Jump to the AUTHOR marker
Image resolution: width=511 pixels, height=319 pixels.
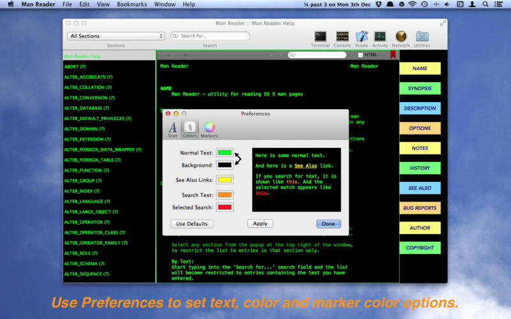coord(420,228)
